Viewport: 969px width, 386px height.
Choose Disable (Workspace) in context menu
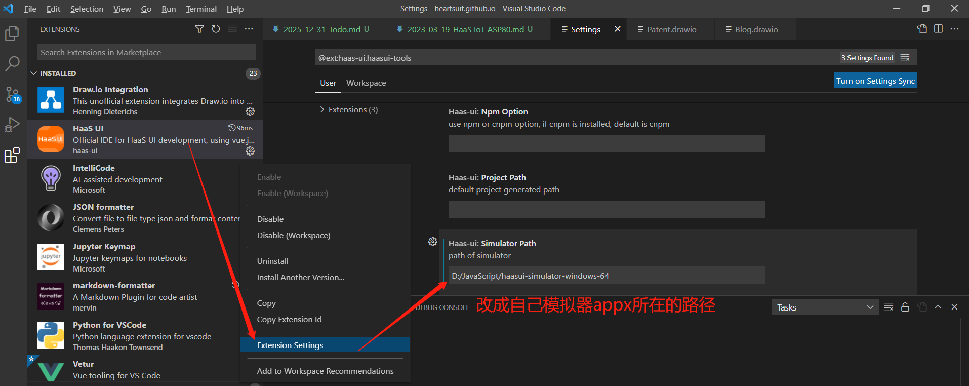tap(325, 235)
